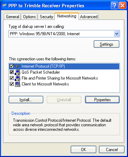
Task: Switch to the Security tab
Action: click(46, 17)
